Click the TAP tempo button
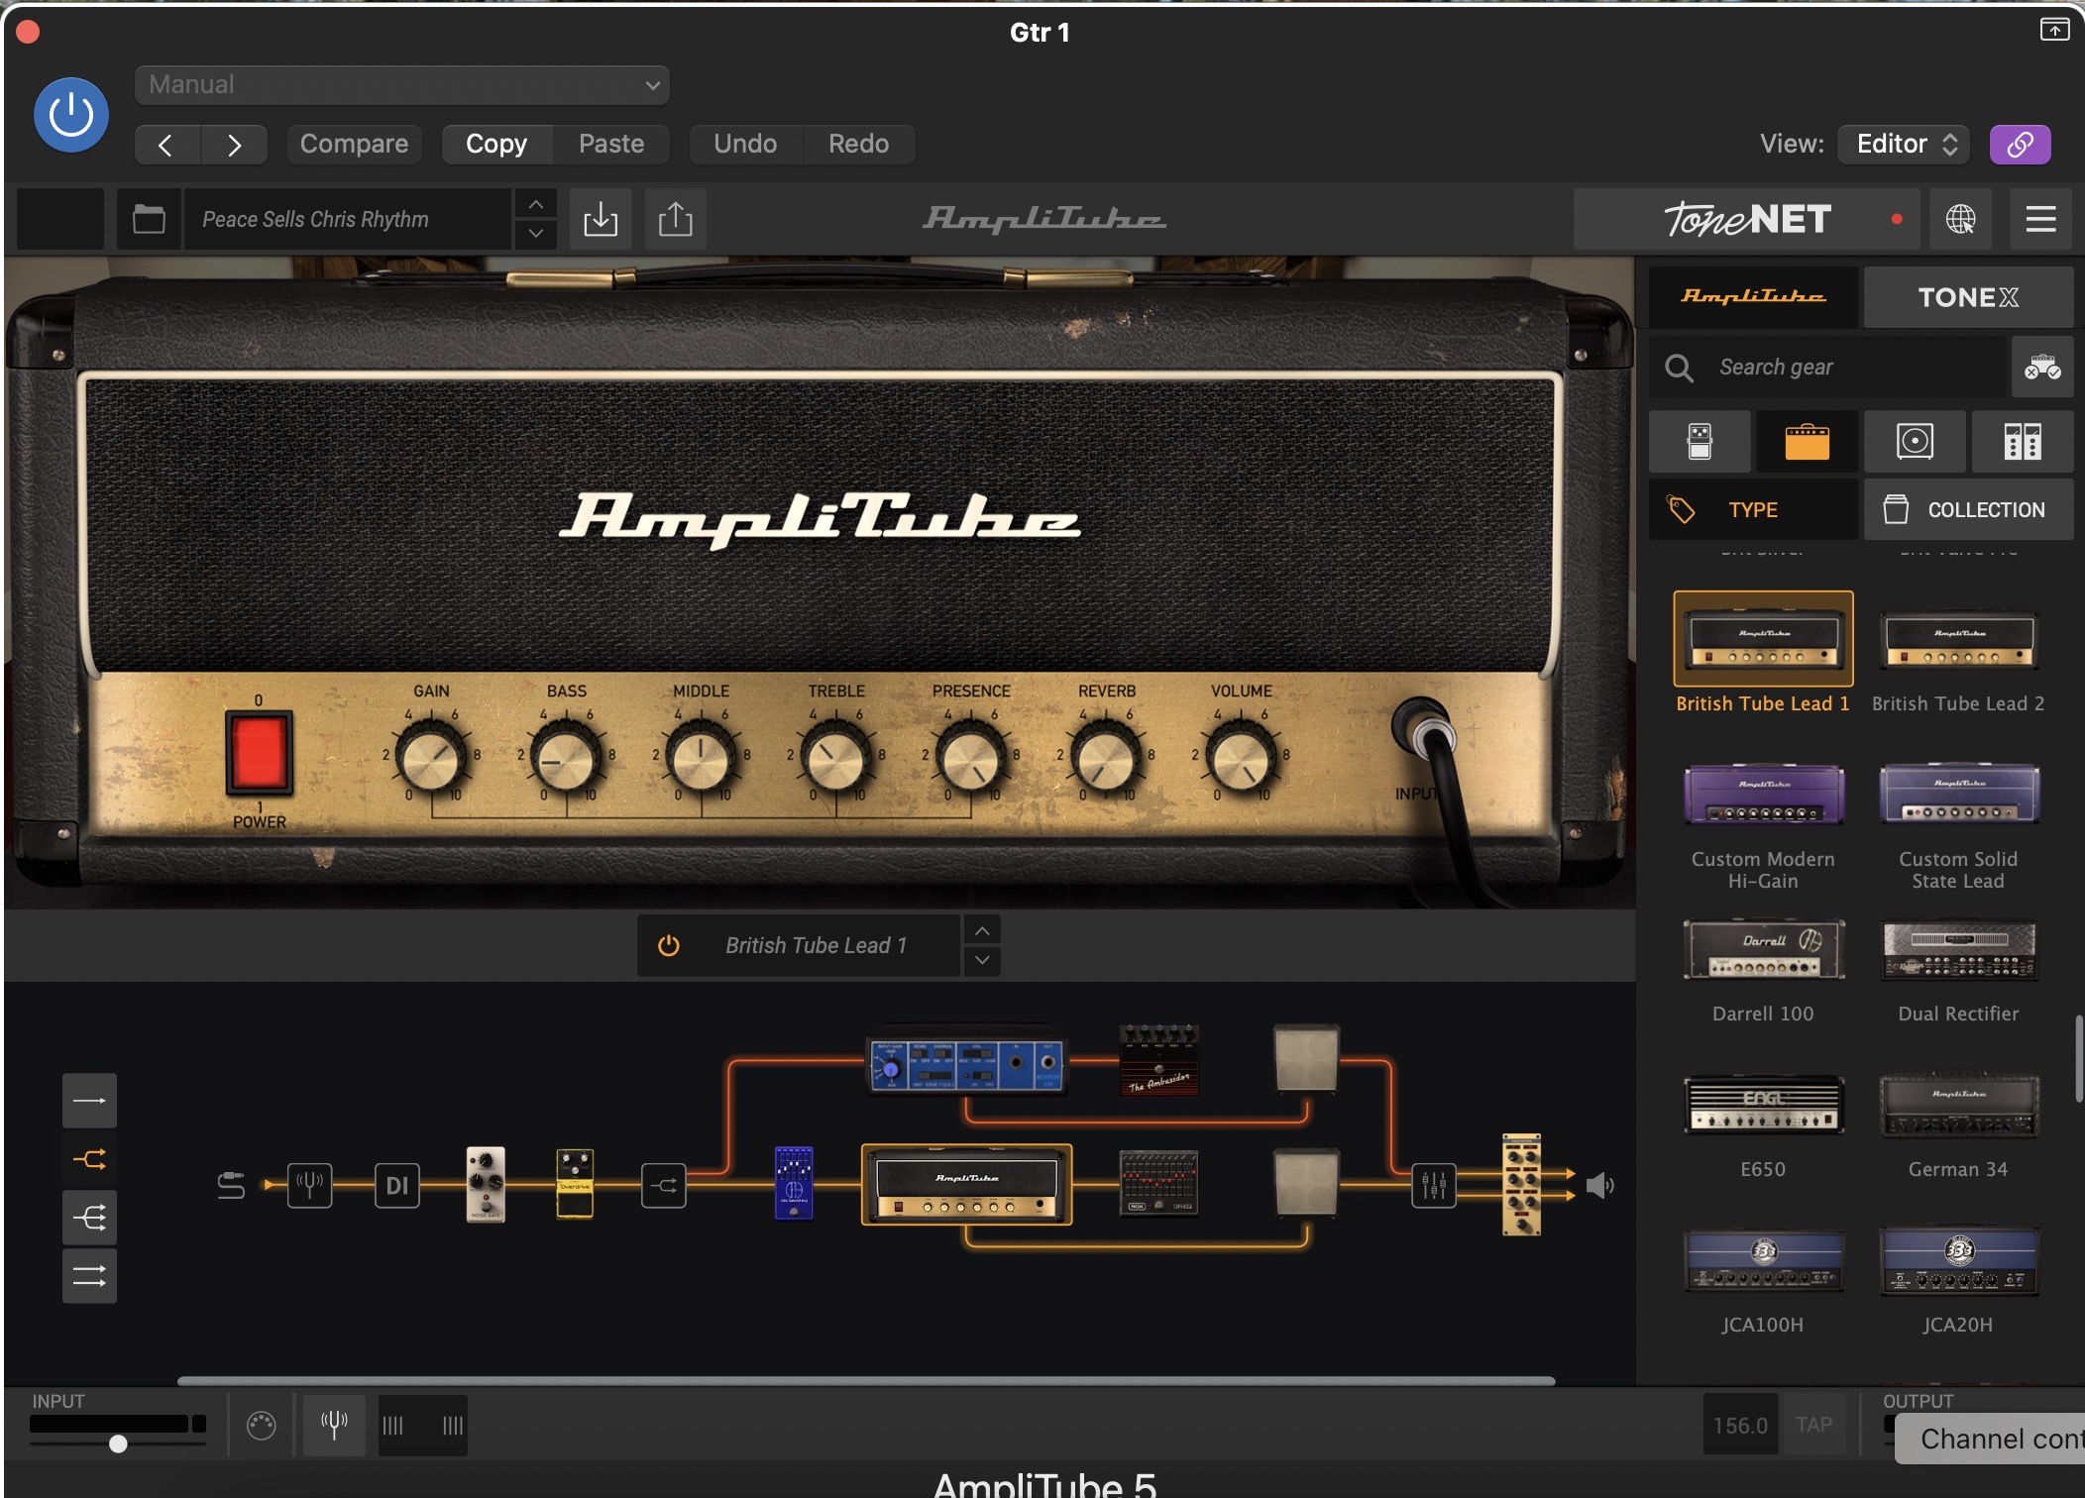This screenshot has width=2085, height=1498. [1813, 1425]
